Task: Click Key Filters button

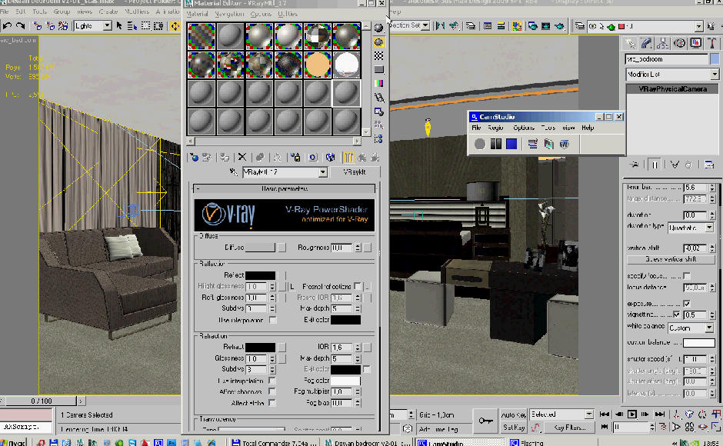Action: tap(569, 428)
